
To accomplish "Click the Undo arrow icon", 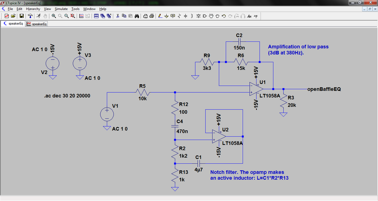I will (x=224, y=16).
